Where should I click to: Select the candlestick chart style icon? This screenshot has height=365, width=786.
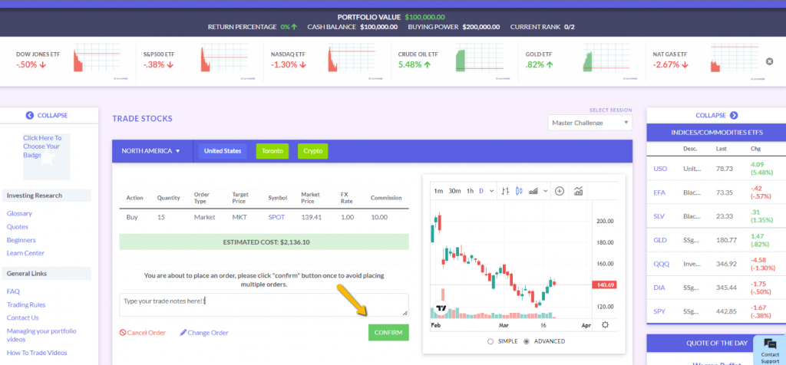(519, 191)
